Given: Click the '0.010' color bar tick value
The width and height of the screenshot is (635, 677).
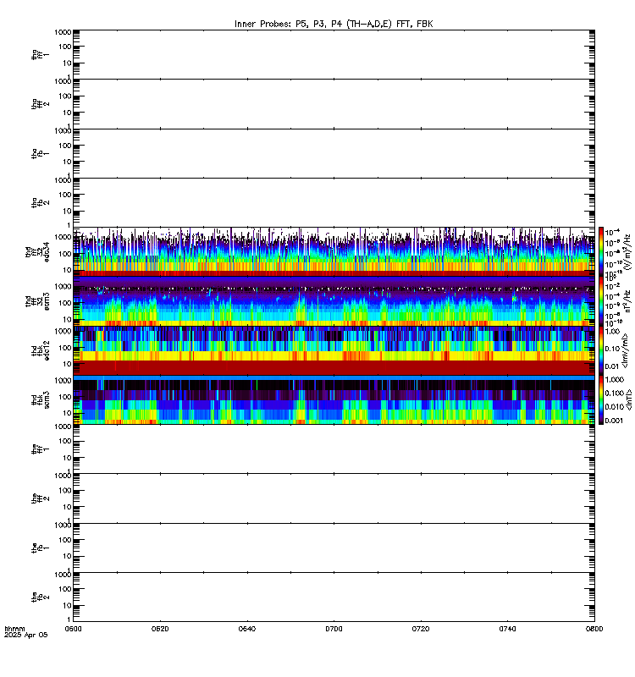Looking at the screenshot, I should click(615, 407).
